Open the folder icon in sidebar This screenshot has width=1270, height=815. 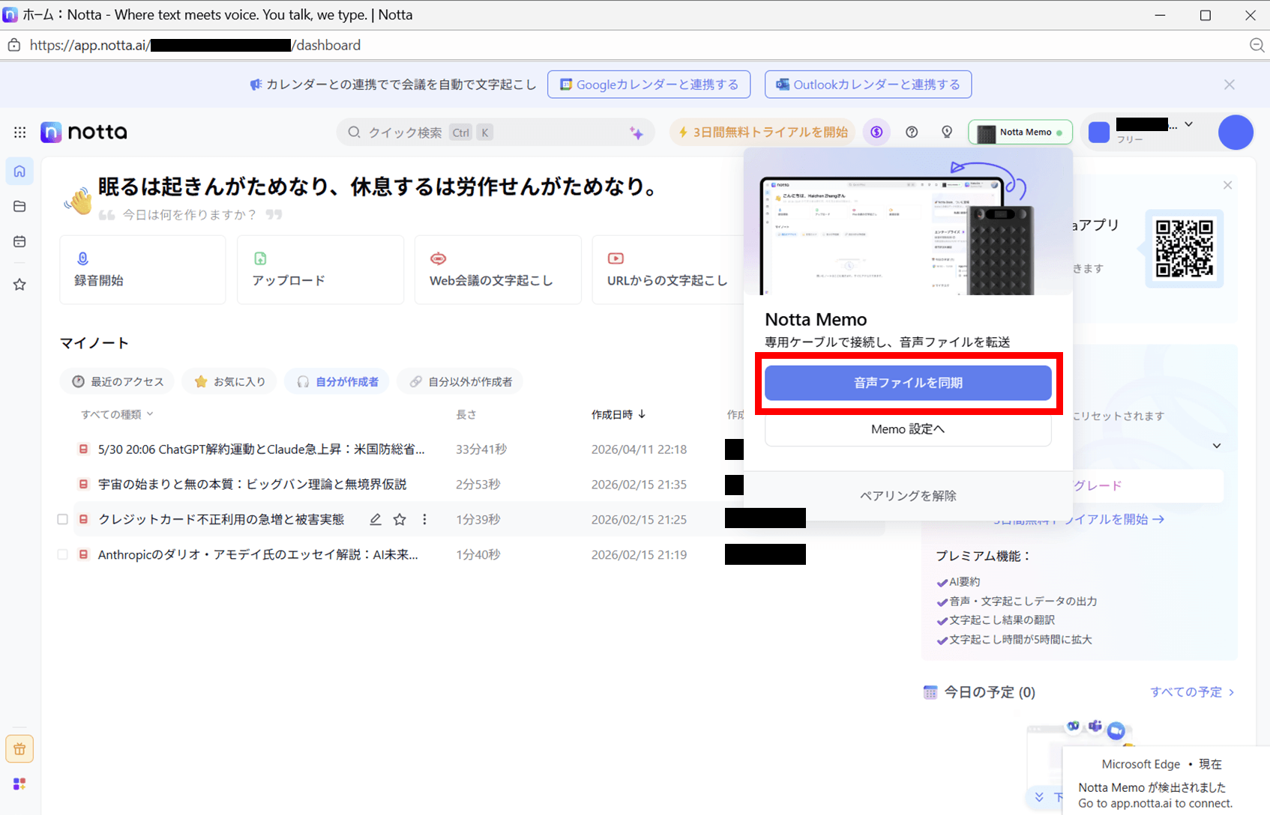tap(20, 207)
